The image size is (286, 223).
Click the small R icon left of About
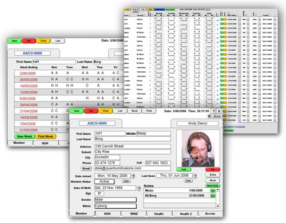(209, 116)
